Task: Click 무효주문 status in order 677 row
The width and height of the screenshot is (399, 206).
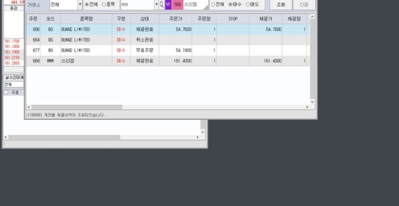Action: point(144,50)
